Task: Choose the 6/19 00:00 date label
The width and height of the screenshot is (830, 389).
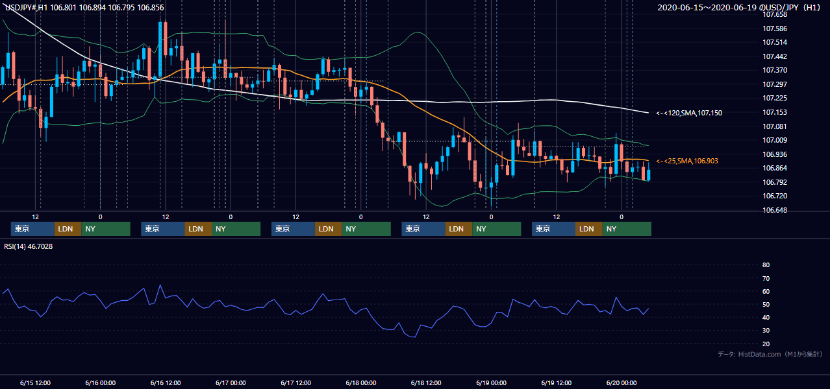Action: pyautogui.click(x=491, y=383)
